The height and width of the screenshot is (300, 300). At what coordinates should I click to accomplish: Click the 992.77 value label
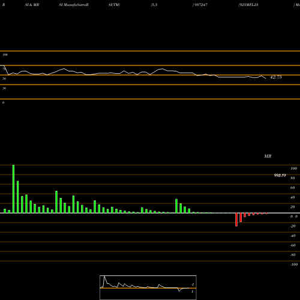pos(280,175)
